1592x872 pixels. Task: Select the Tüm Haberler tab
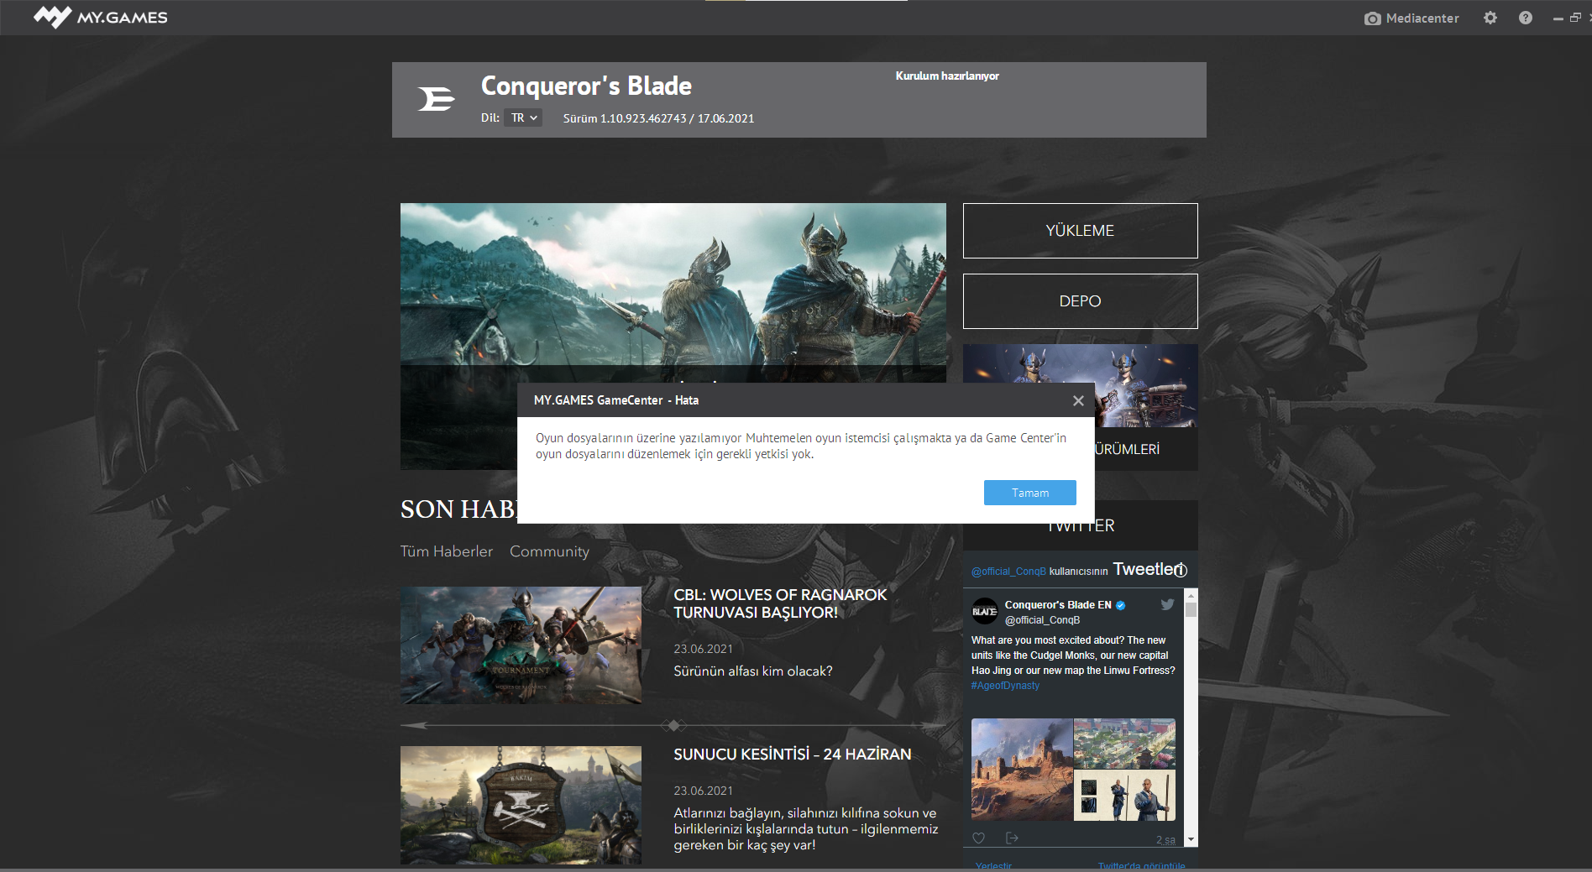[x=446, y=551]
